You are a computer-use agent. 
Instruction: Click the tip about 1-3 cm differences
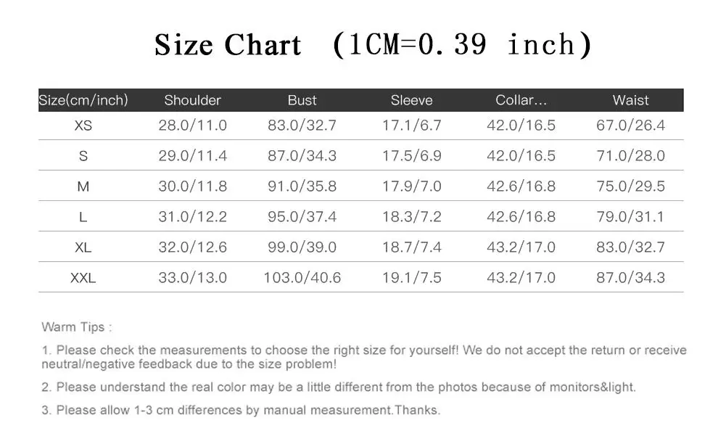pos(241,410)
